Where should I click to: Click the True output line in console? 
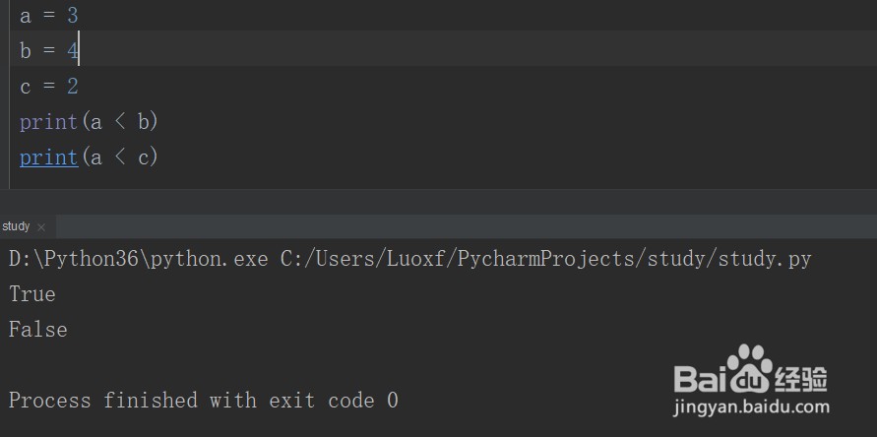coord(32,294)
